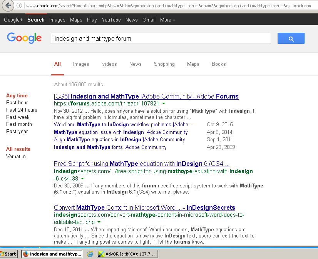Open the green arrow beside forums.adobe.com URL
318x259 pixels.
(x=164, y=104)
